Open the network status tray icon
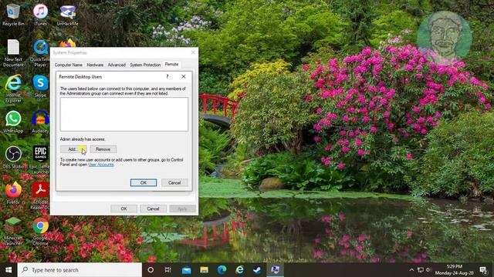 [x=420, y=270]
